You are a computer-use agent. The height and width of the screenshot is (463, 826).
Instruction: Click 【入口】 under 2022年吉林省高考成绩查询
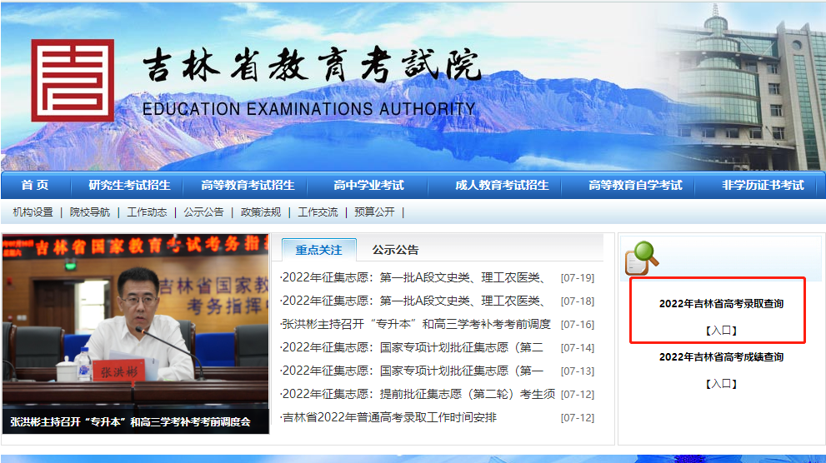click(721, 384)
